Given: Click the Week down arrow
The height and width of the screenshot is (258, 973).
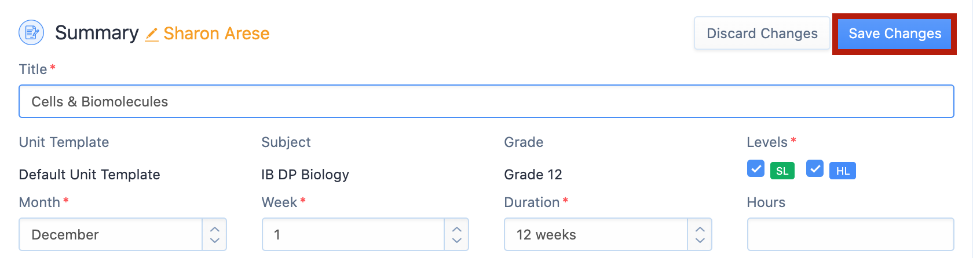Looking at the screenshot, I should (457, 240).
